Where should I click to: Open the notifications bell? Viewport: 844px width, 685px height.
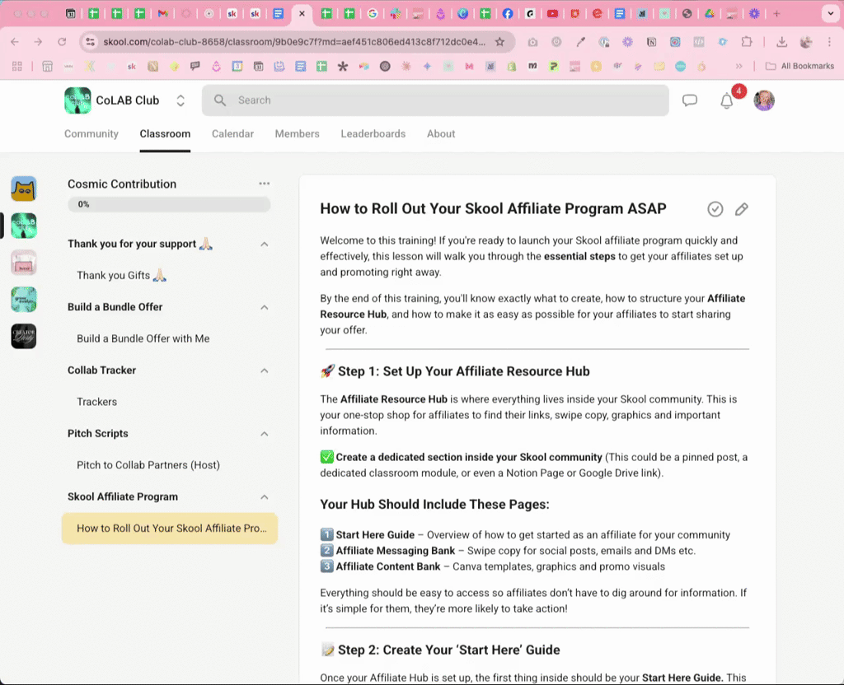click(x=727, y=100)
